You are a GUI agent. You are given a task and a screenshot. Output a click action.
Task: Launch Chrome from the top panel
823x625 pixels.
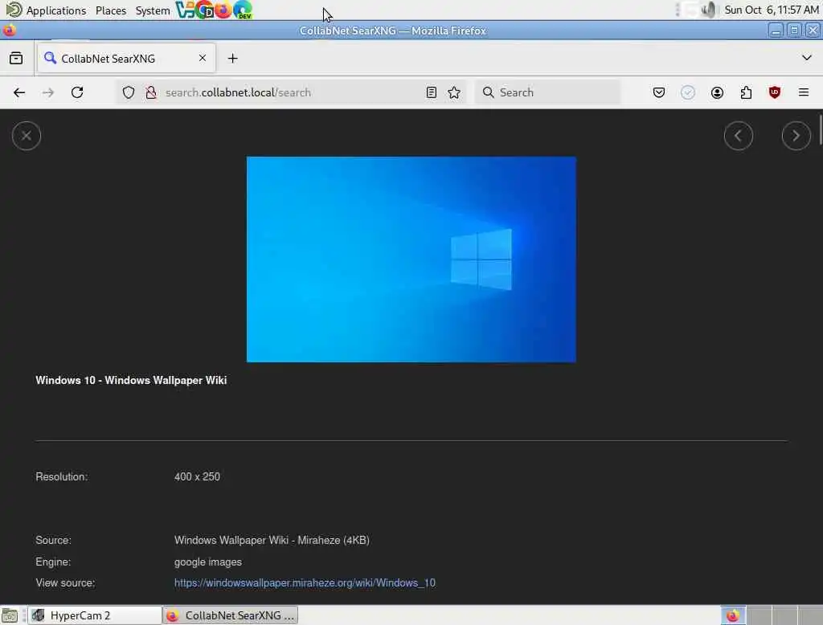pos(203,10)
